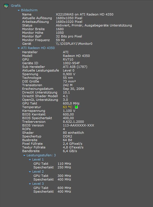Click the Shader value 80 einheitlich
This screenshot has width=153, height=207.
click(x=73, y=133)
